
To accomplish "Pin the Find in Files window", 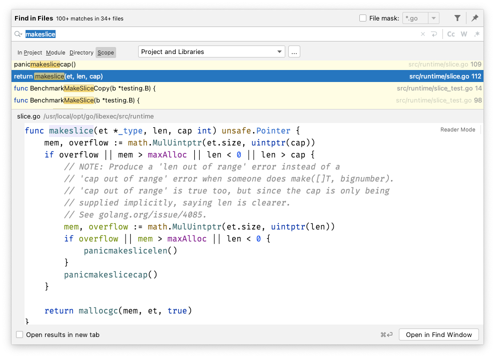I will point(475,18).
